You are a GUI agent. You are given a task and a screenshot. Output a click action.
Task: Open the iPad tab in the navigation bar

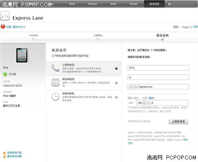point(113,4)
